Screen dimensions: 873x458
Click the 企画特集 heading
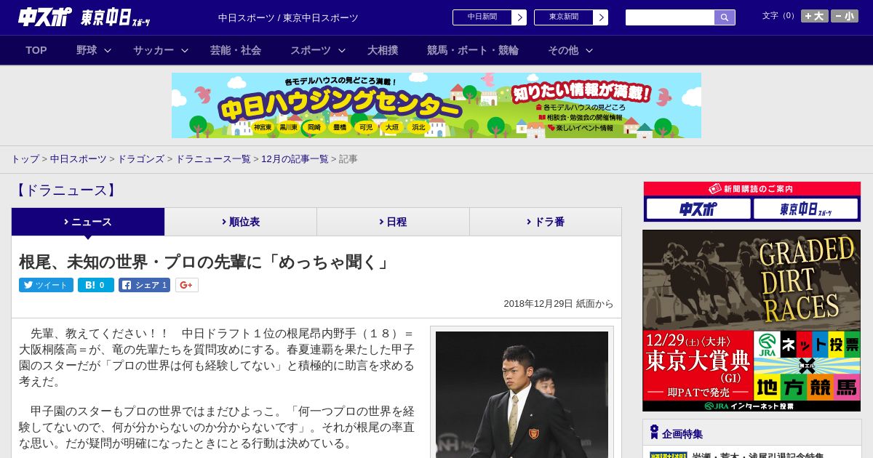coord(682,434)
